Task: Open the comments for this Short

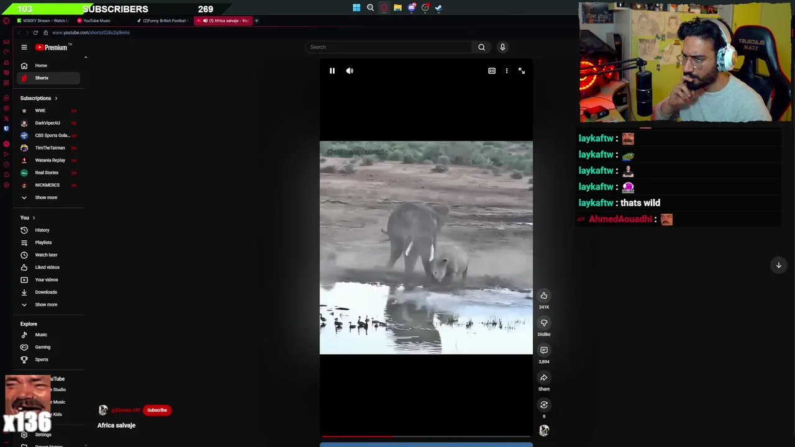Action: coord(544,350)
